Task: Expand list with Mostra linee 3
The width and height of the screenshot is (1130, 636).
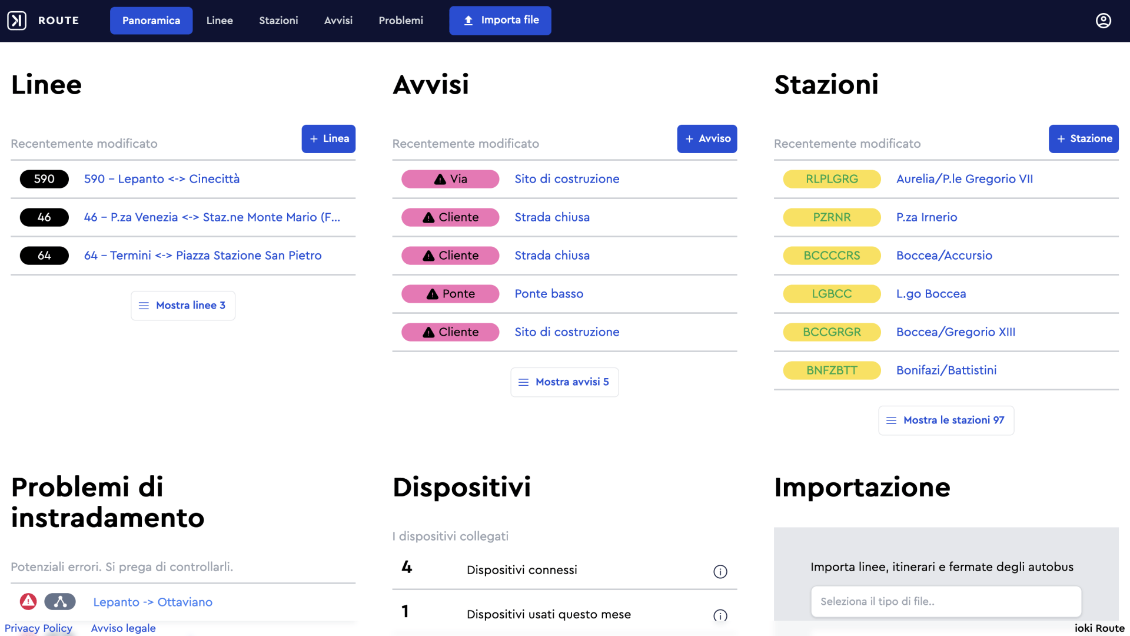Action: coord(183,306)
